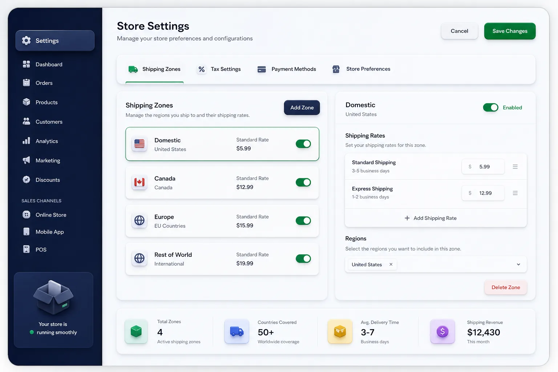Screen dimensions: 558x372
Task: Click the Standard Shipping reorder handle icon
Action: [x=515, y=167]
